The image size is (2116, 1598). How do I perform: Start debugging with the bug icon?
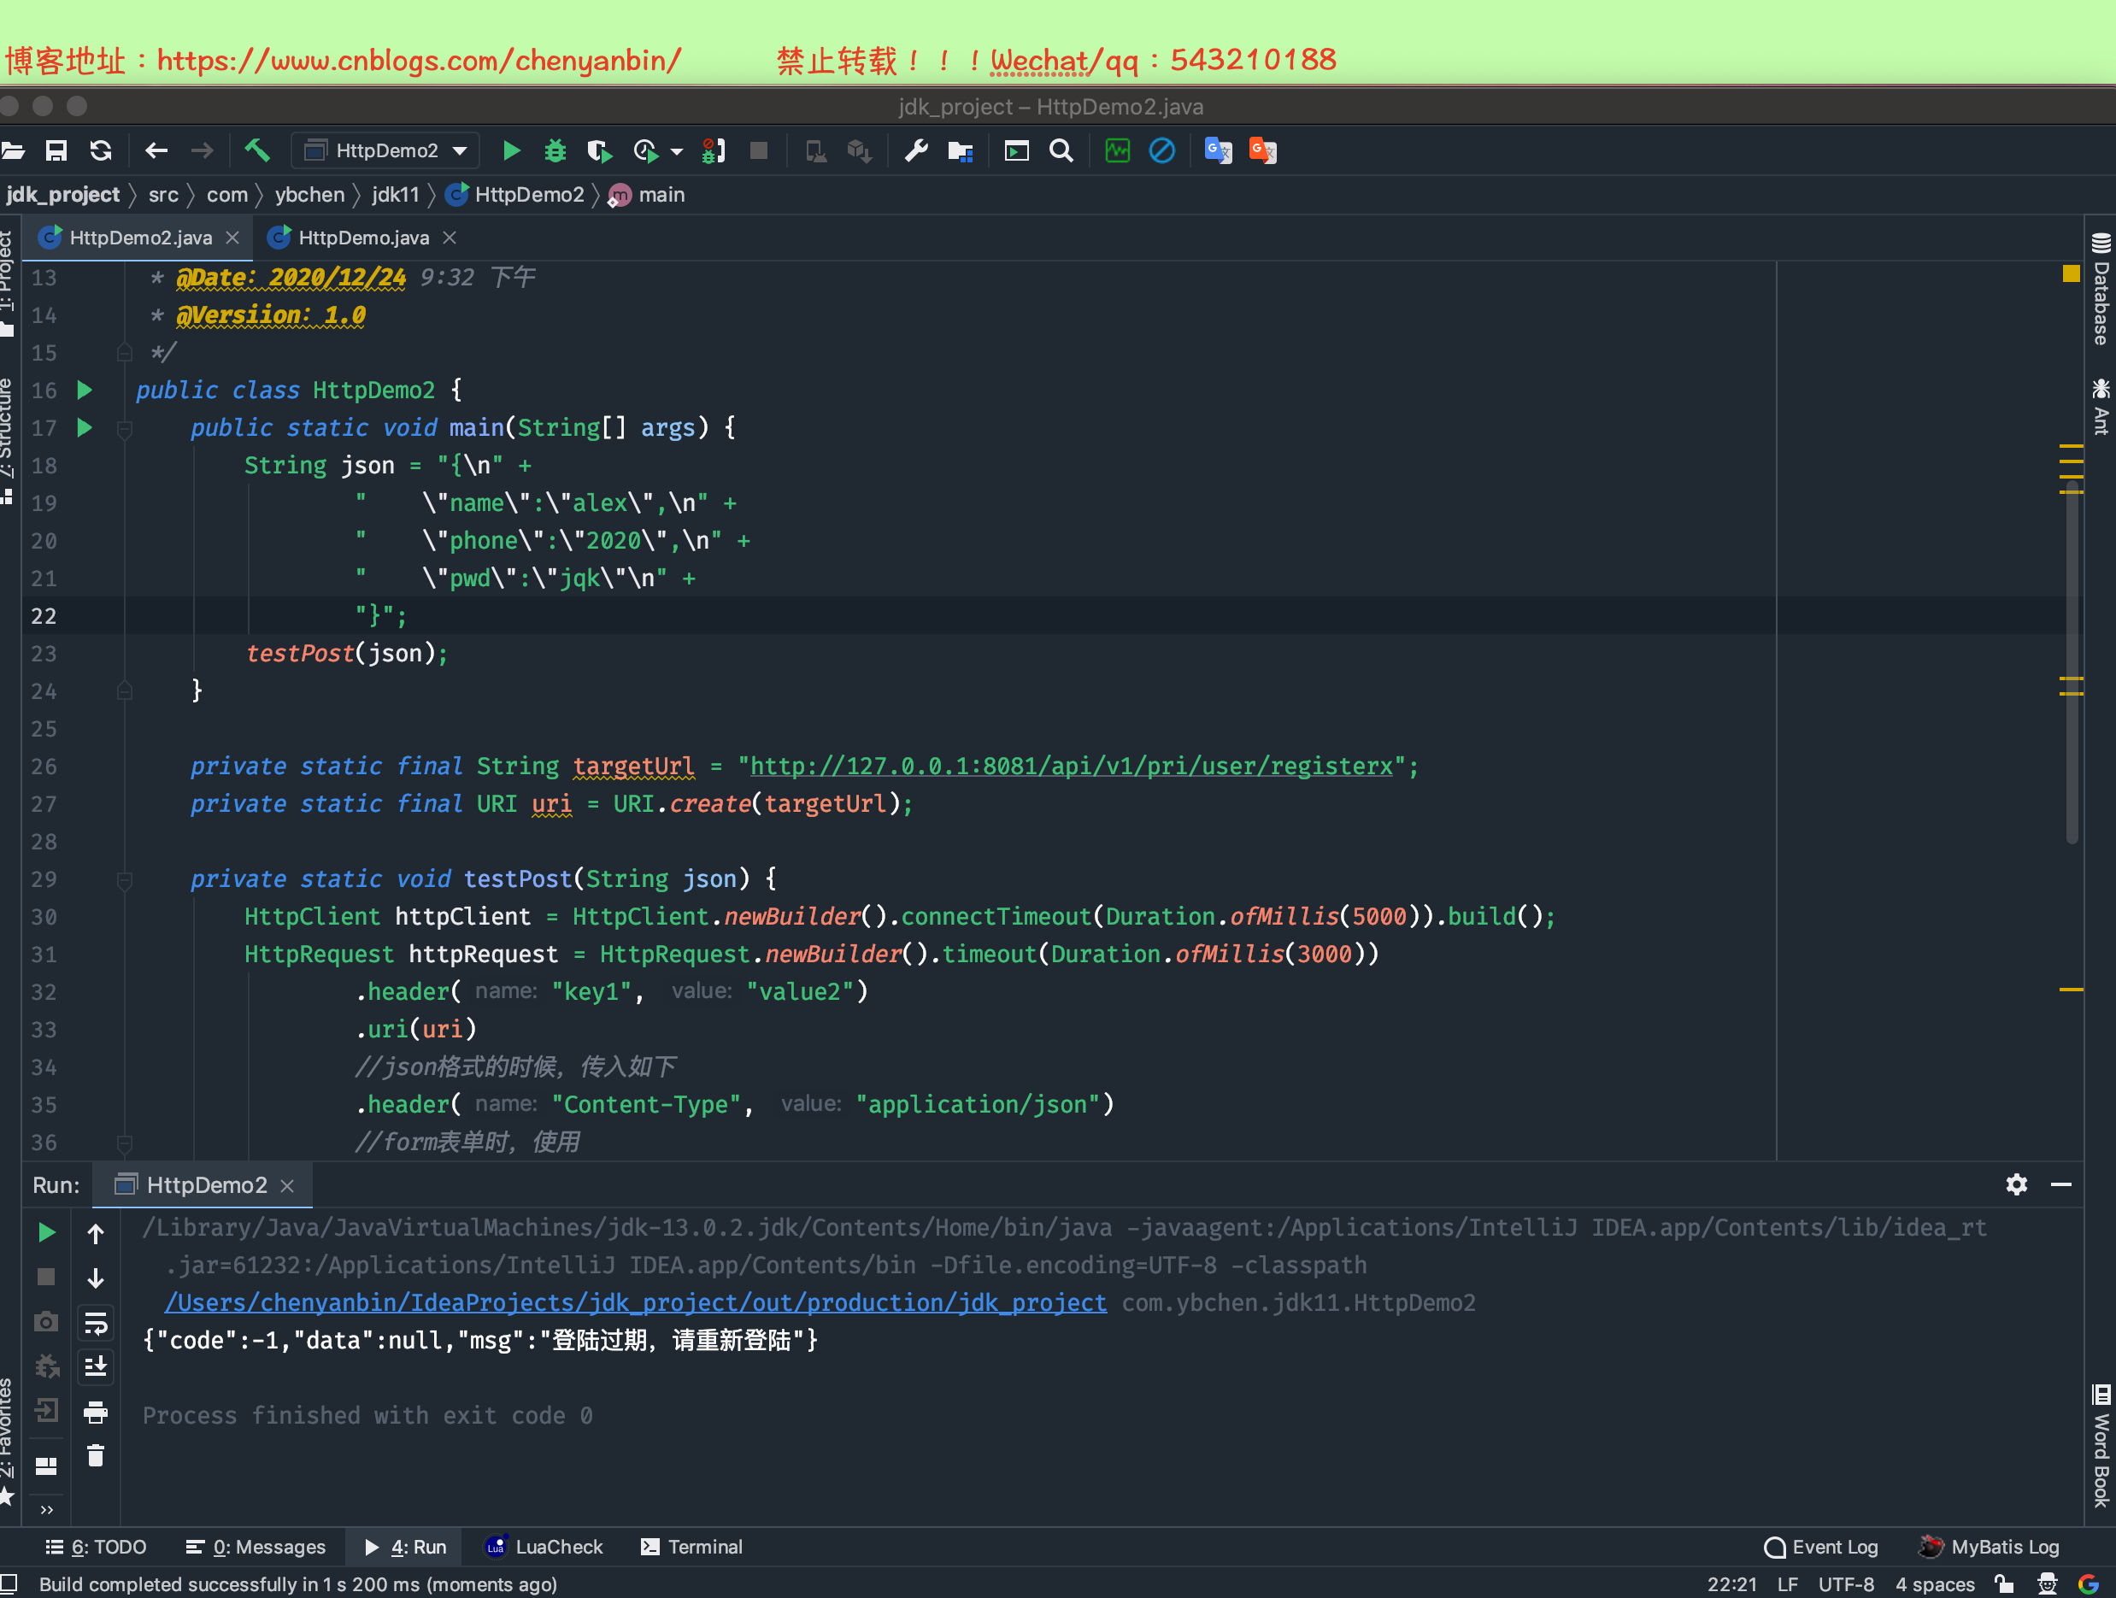point(555,150)
